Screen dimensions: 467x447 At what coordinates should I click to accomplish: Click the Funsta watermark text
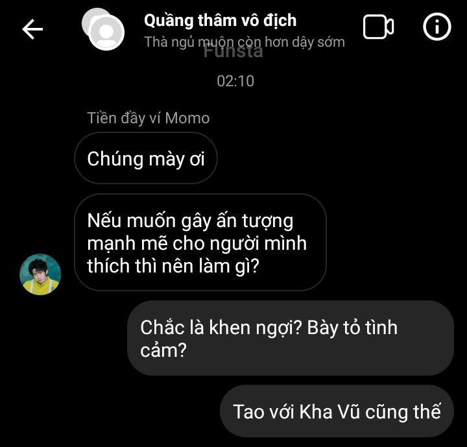point(233,51)
